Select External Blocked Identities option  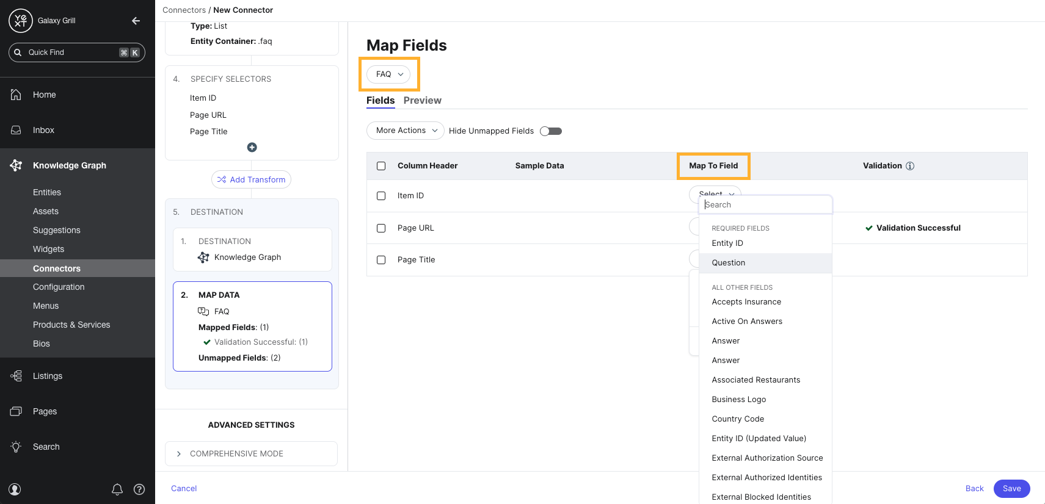coord(765,497)
